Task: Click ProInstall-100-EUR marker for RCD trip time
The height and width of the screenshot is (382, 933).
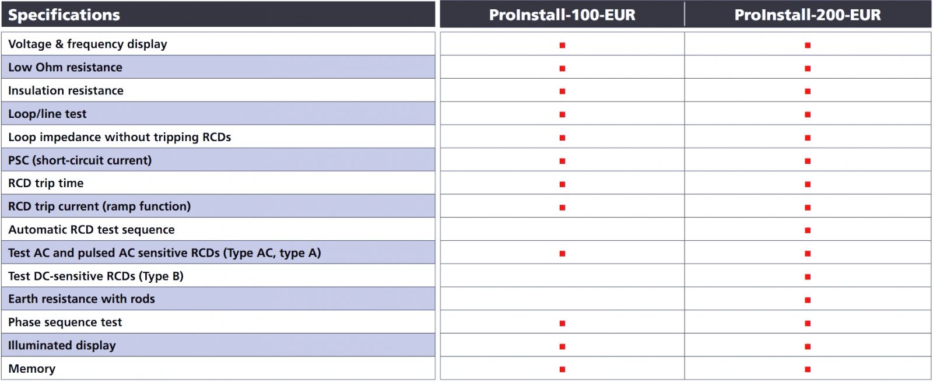Action: click(x=562, y=184)
